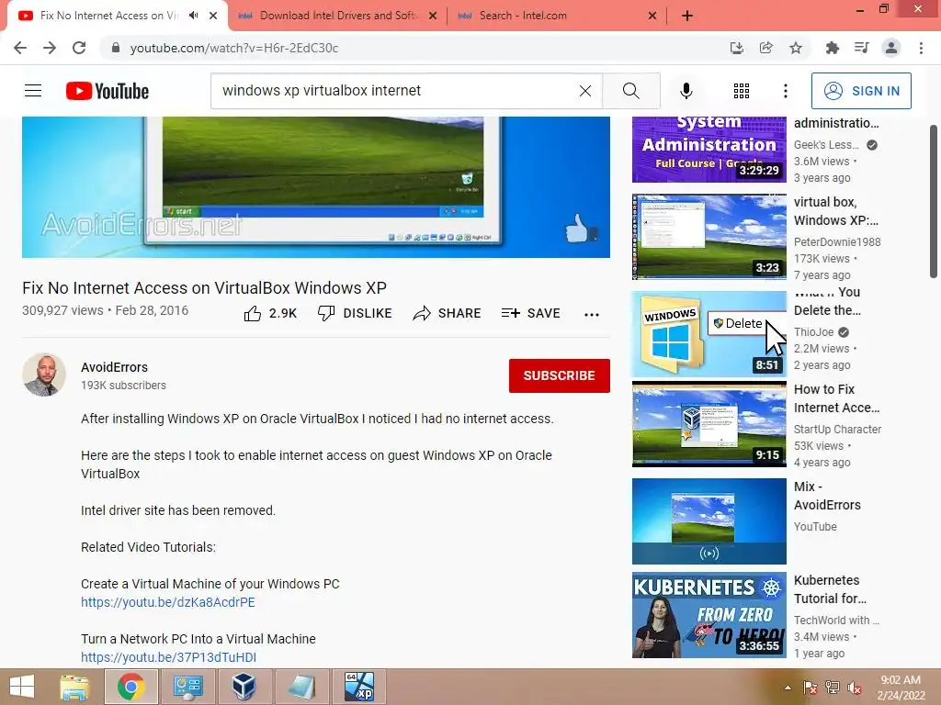
Task: Click the page vertical scrollbar
Action: point(934,201)
